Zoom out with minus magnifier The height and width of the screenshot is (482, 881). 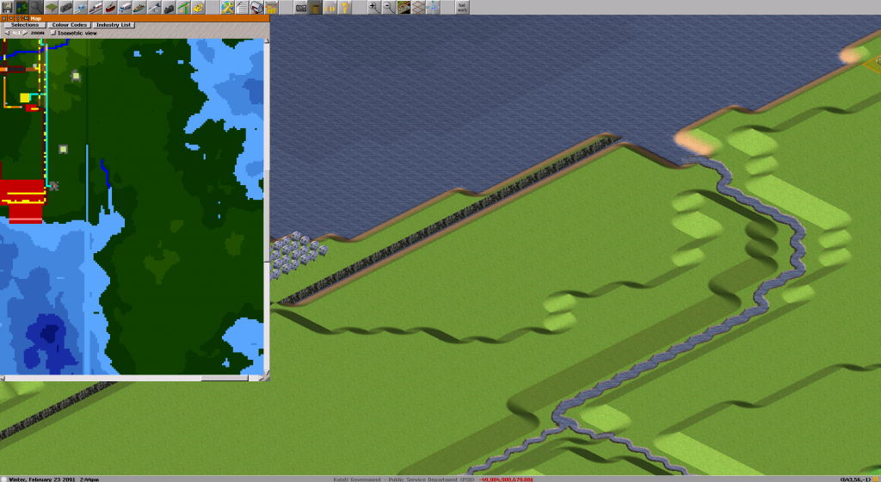388,7
